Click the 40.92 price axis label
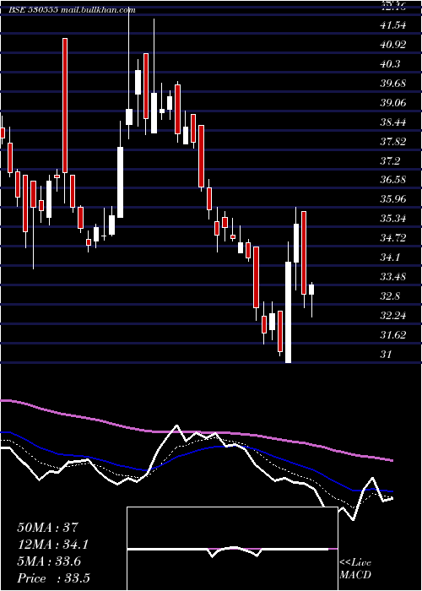 click(x=393, y=45)
